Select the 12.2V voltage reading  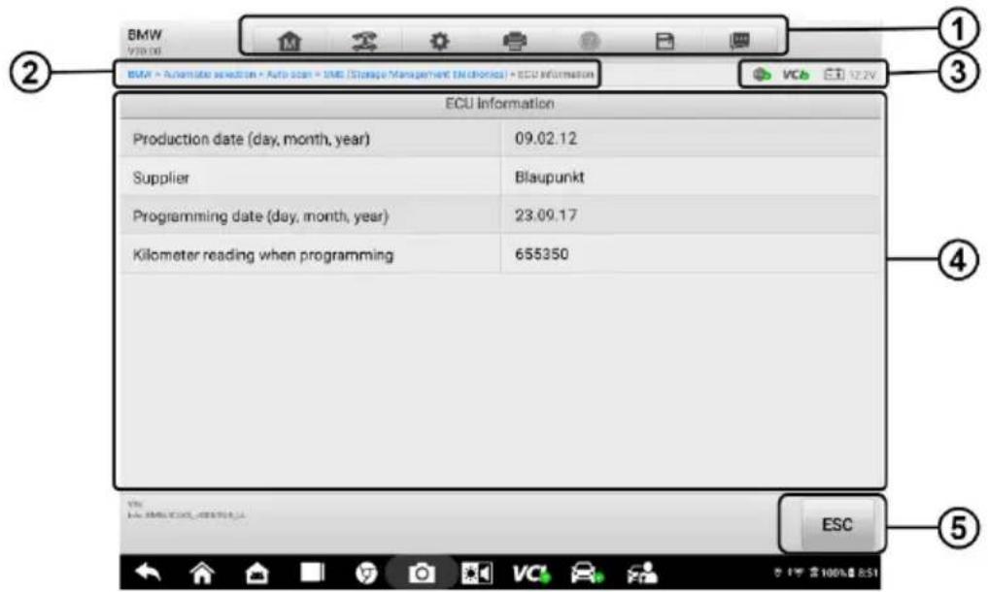coord(862,75)
